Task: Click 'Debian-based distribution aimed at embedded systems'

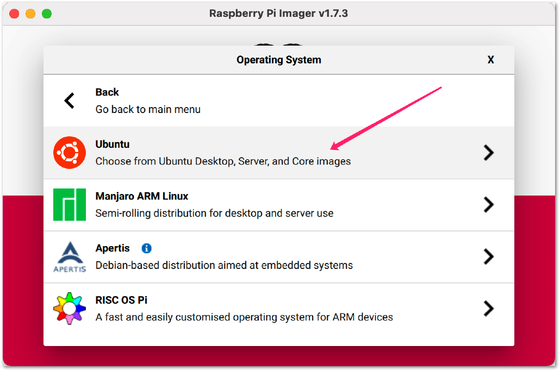Action: (224, 266)
